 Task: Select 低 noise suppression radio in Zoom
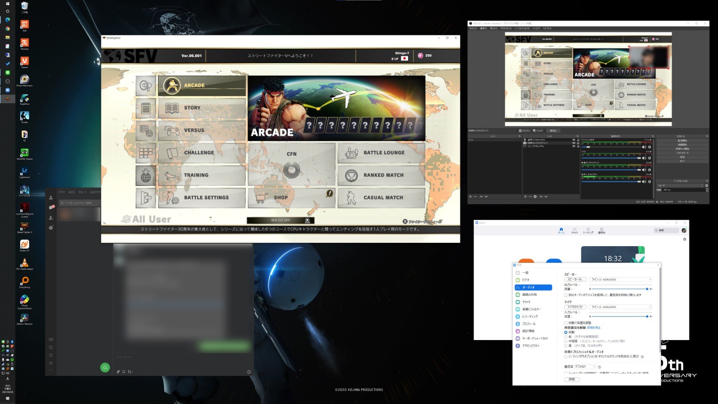pyautogui.click(x=566, y=337)
